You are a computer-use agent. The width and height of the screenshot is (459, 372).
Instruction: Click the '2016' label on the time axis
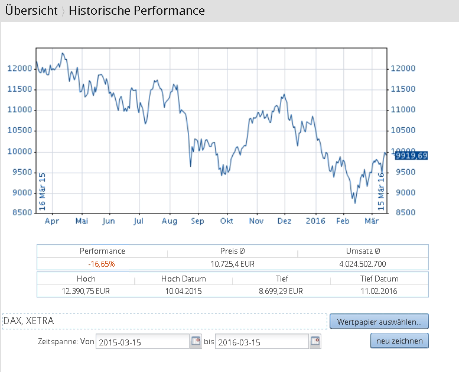(x=315, y=221)
